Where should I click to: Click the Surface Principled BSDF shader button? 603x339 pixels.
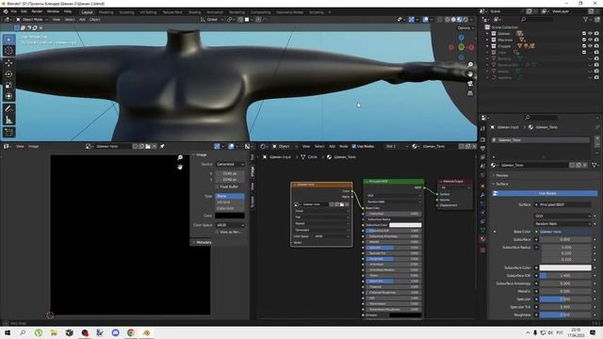563,205
